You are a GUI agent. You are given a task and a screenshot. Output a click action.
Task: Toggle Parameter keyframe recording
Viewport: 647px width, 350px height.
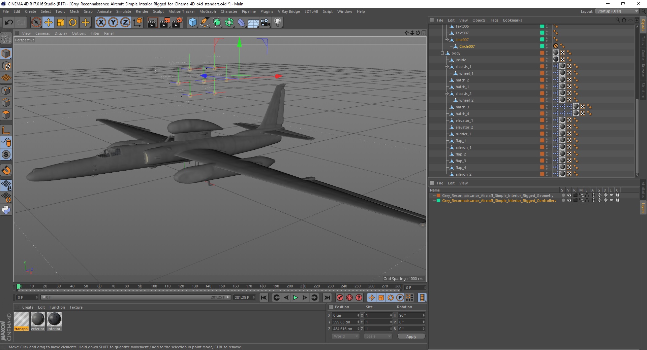click(400, 297)
